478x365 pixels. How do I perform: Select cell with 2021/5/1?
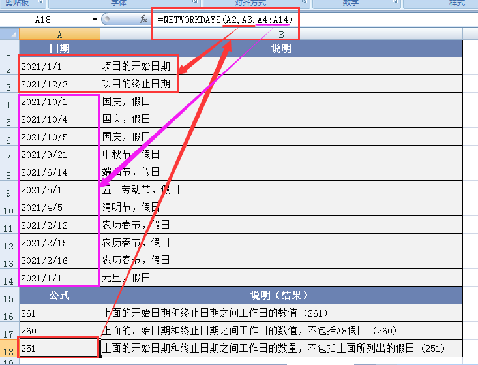(x=60, y=190)
